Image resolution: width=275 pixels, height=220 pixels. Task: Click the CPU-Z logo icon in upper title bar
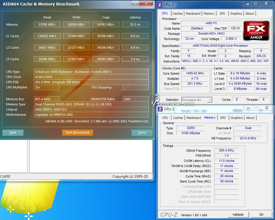tap(160, 5)
